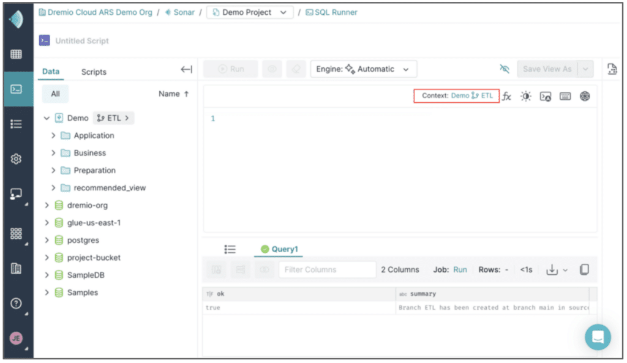Open the Job Run link
This screenshot has width=627, height=363.
tap(460, 270)
